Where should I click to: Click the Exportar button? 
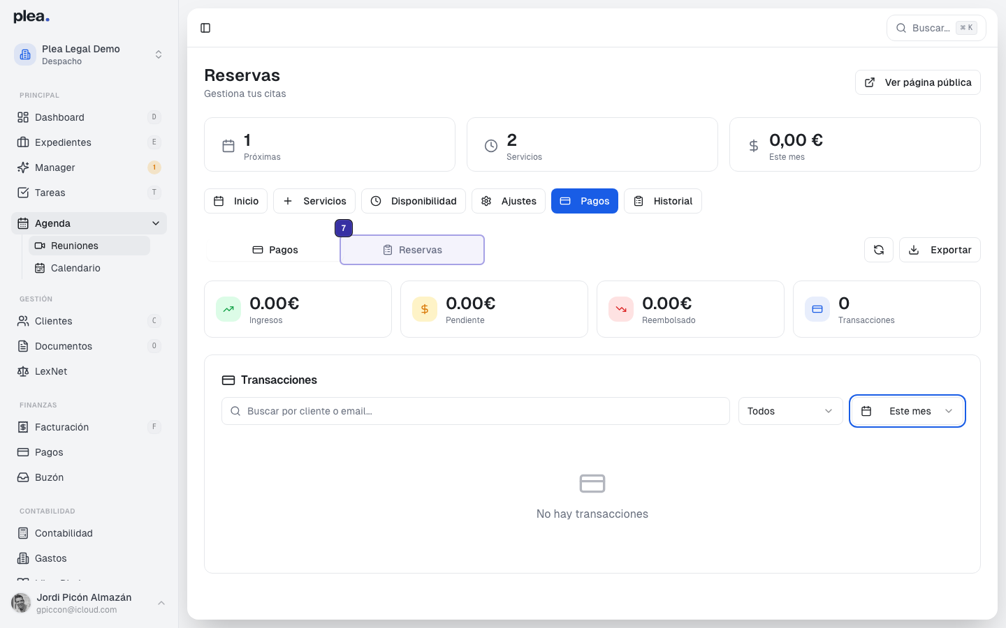940,250
